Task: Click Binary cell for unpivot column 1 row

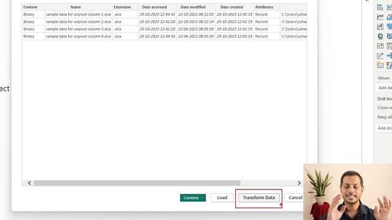Action: (x=33, y=15)
